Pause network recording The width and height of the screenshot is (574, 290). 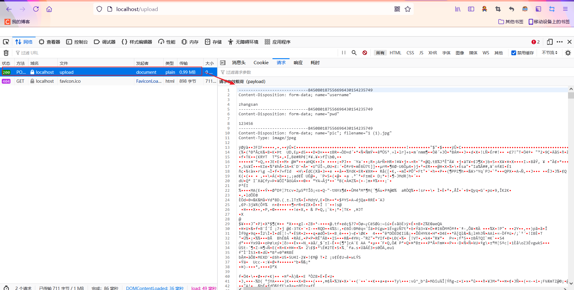pos(344,53)
